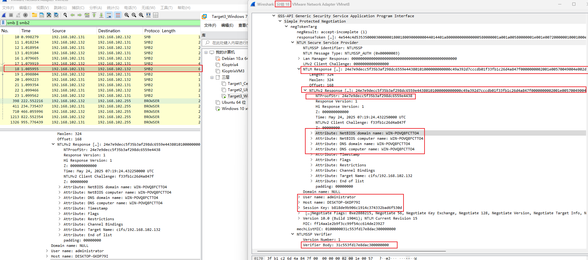The height and width of the screenshot is (260, 588).
Task: Start capture with the shark fin icon
Action: tap(4, 15)
